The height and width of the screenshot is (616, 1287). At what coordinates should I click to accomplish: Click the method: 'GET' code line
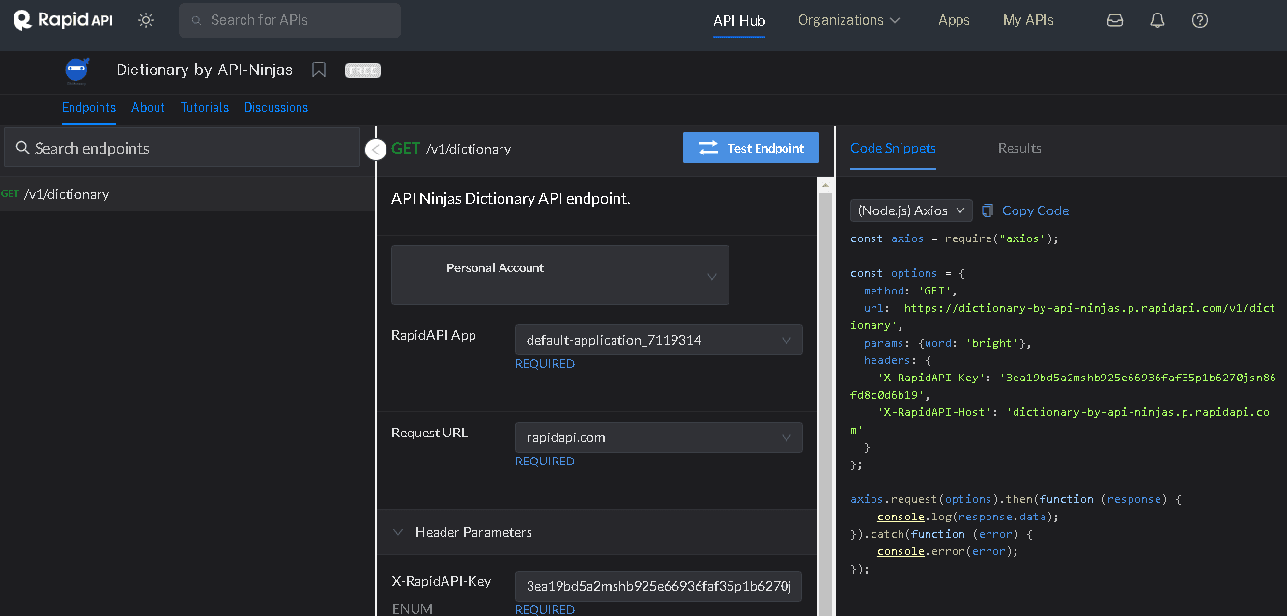pos(910,291)
